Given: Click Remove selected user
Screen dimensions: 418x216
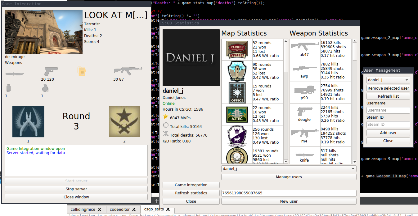Looking at the screenshot, I should click(388, 88).
